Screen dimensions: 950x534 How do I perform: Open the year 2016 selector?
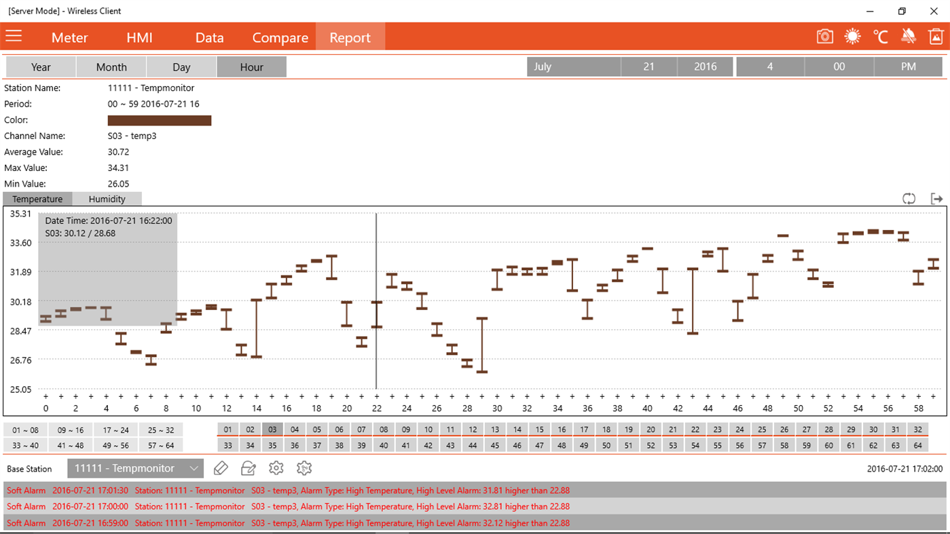click(x=705, y=66)
